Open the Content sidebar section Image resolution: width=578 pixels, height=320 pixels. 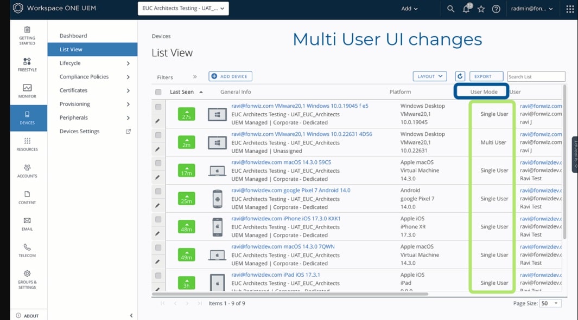27,198
